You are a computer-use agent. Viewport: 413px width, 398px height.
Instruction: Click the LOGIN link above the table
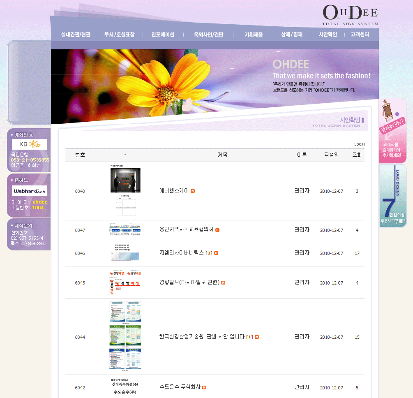[359, 144]
